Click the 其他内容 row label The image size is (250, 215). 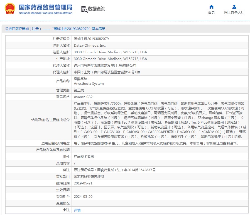pyautogui.click(x=63, y=163)
